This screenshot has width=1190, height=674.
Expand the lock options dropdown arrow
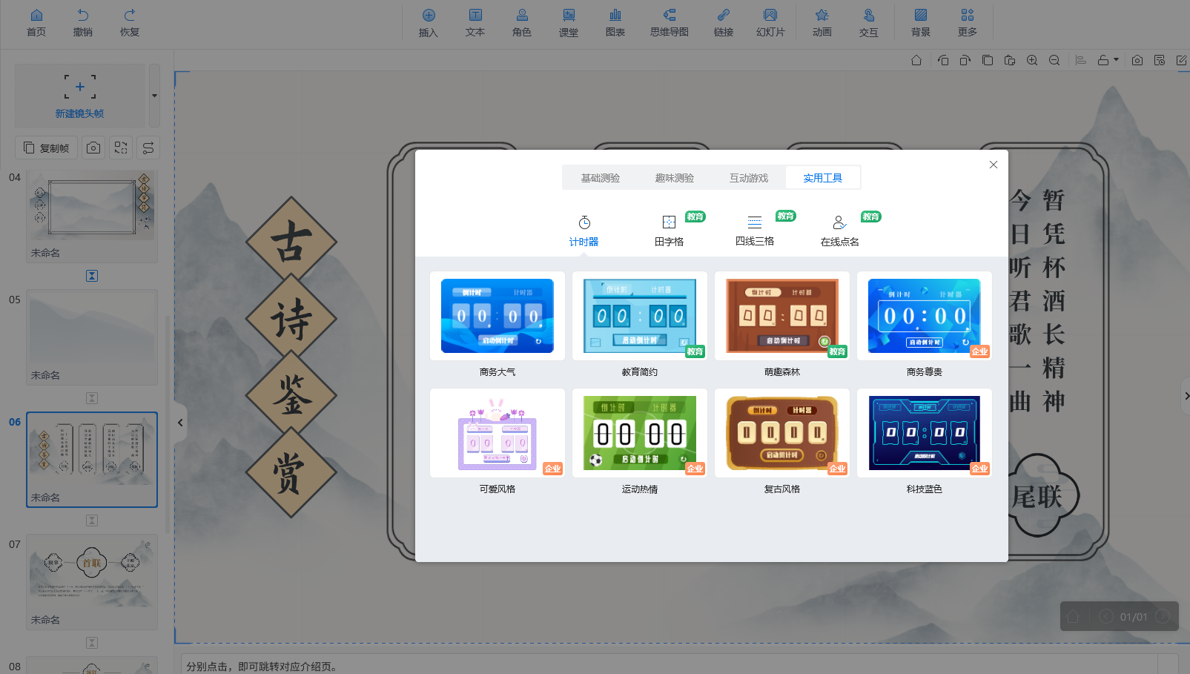(x=1116, y=60)
